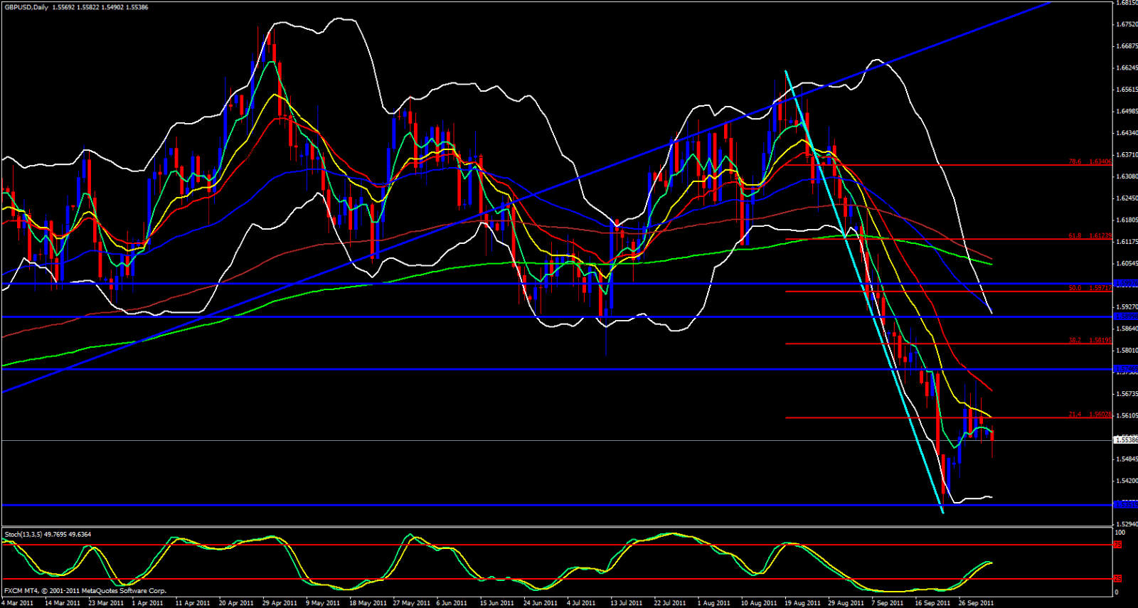Click the 26 Sep 2011 date label

click(x=976, y=603)
